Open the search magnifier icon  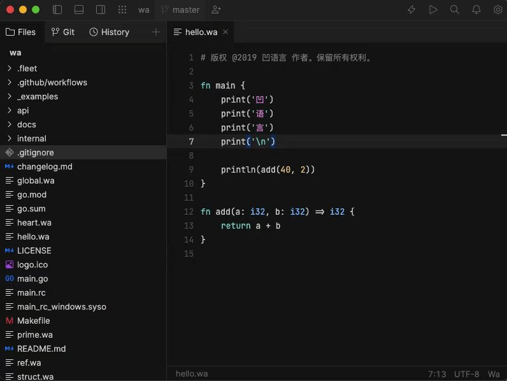point(455,10)
